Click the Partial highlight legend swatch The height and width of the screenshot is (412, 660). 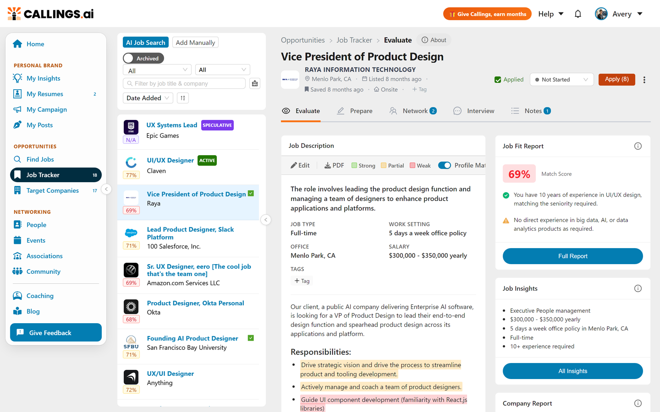point(384,165)
